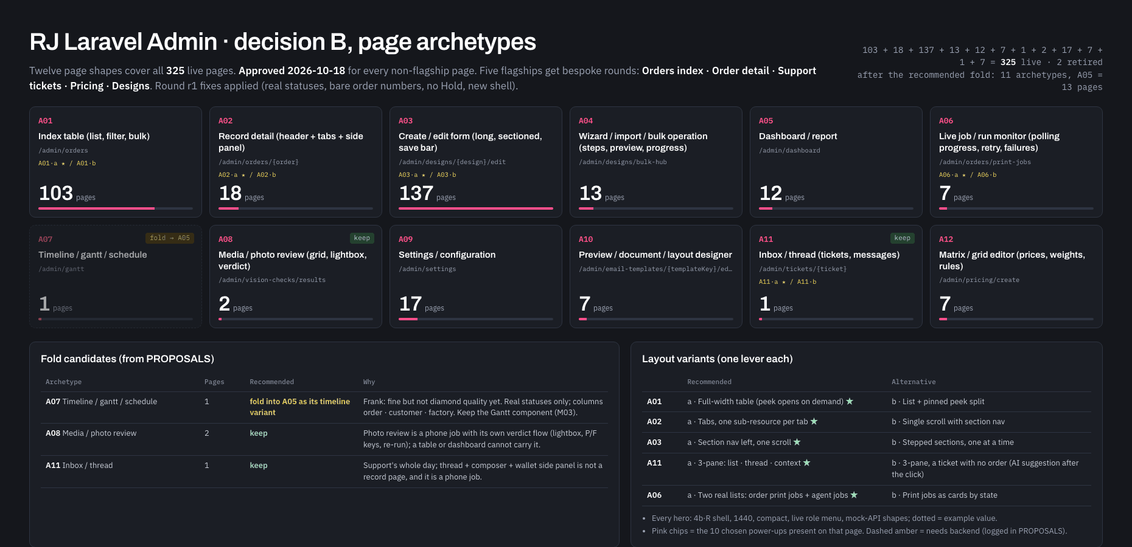This screenshot has width=1132, height=547.
Task: Open the A08 Media / photo review card
Action: [x=296, y=277]
